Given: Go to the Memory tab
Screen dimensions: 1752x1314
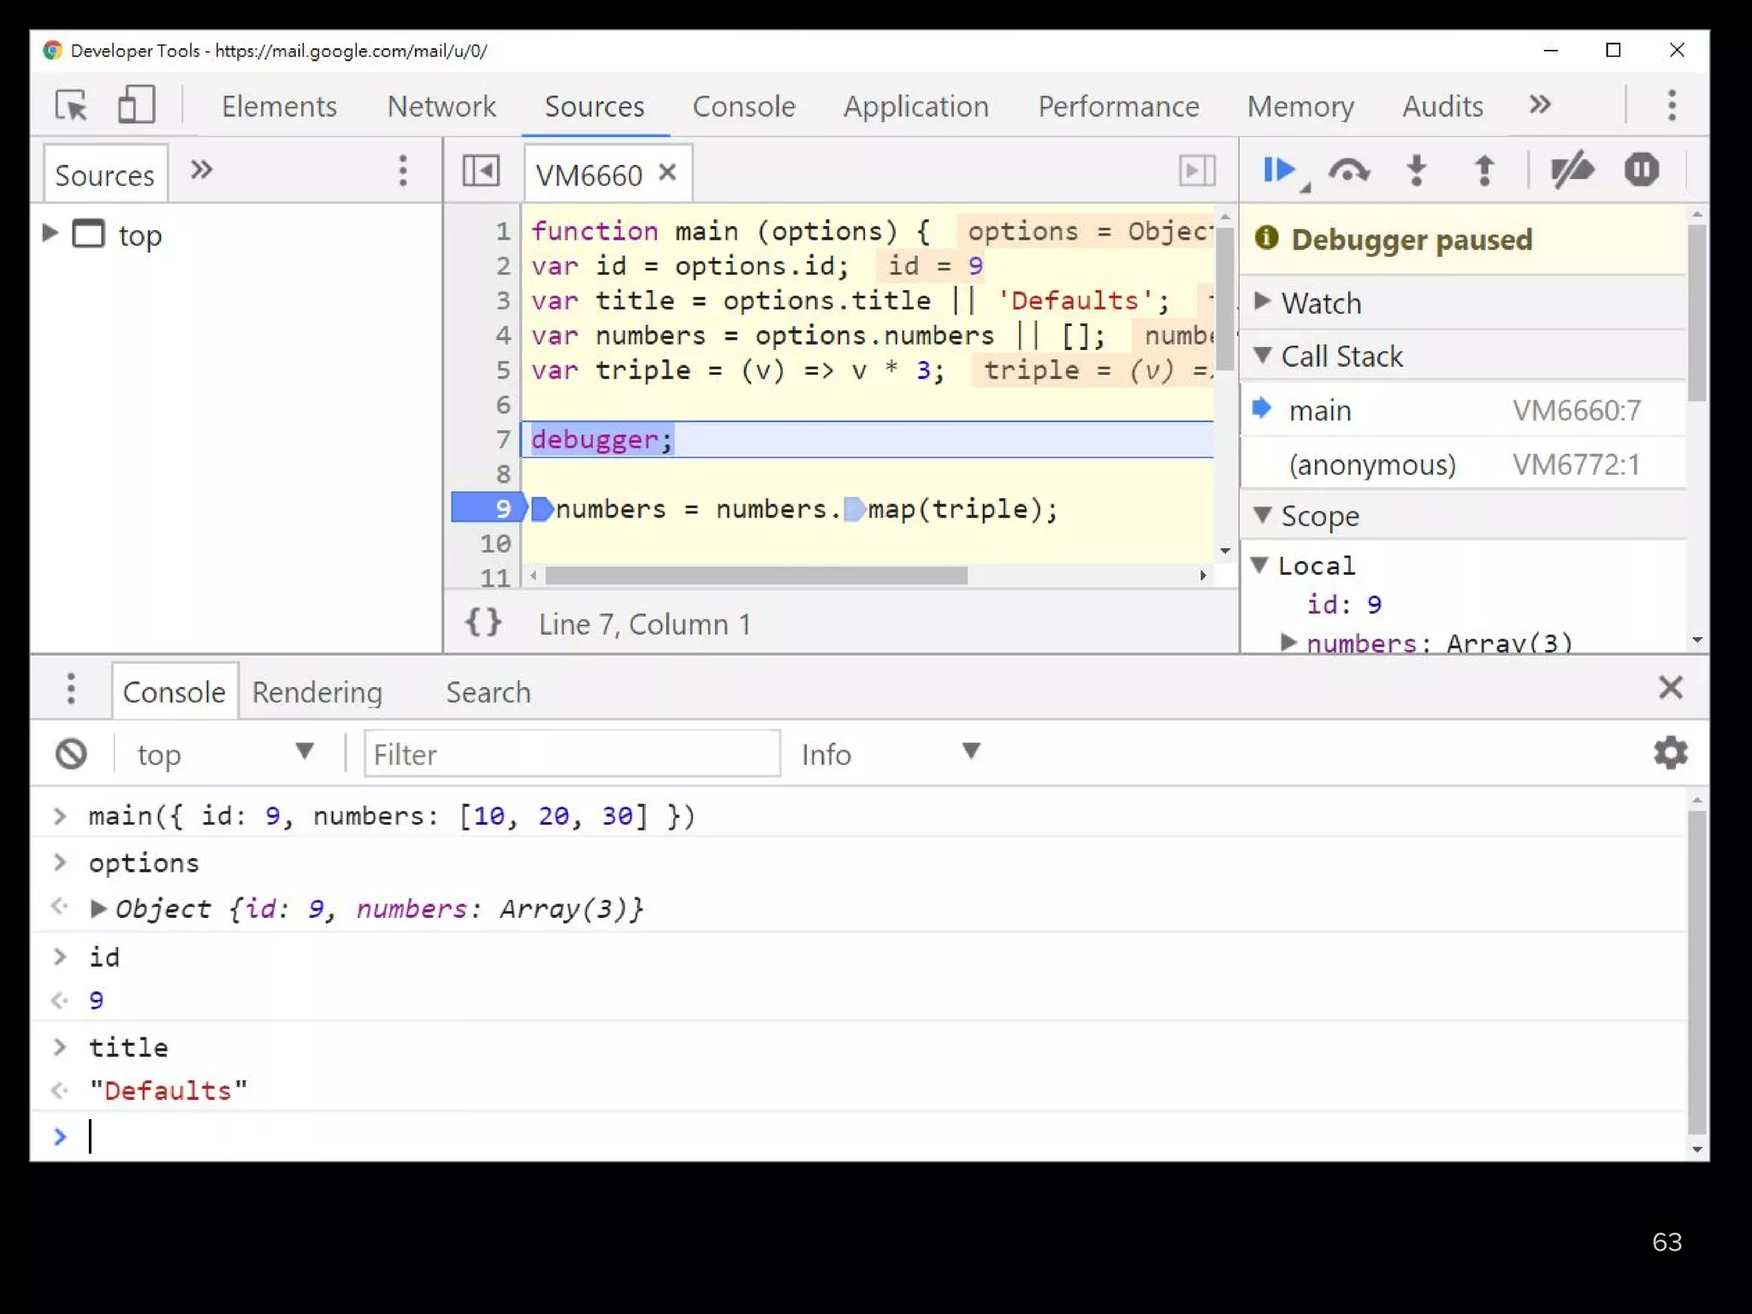Looking at the screenshot, I should click(x=1300, y=106).
